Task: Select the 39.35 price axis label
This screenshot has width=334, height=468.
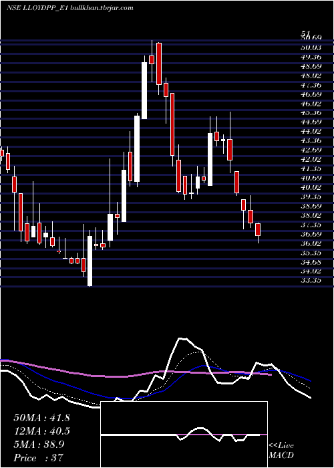Action: click(311, 197)
